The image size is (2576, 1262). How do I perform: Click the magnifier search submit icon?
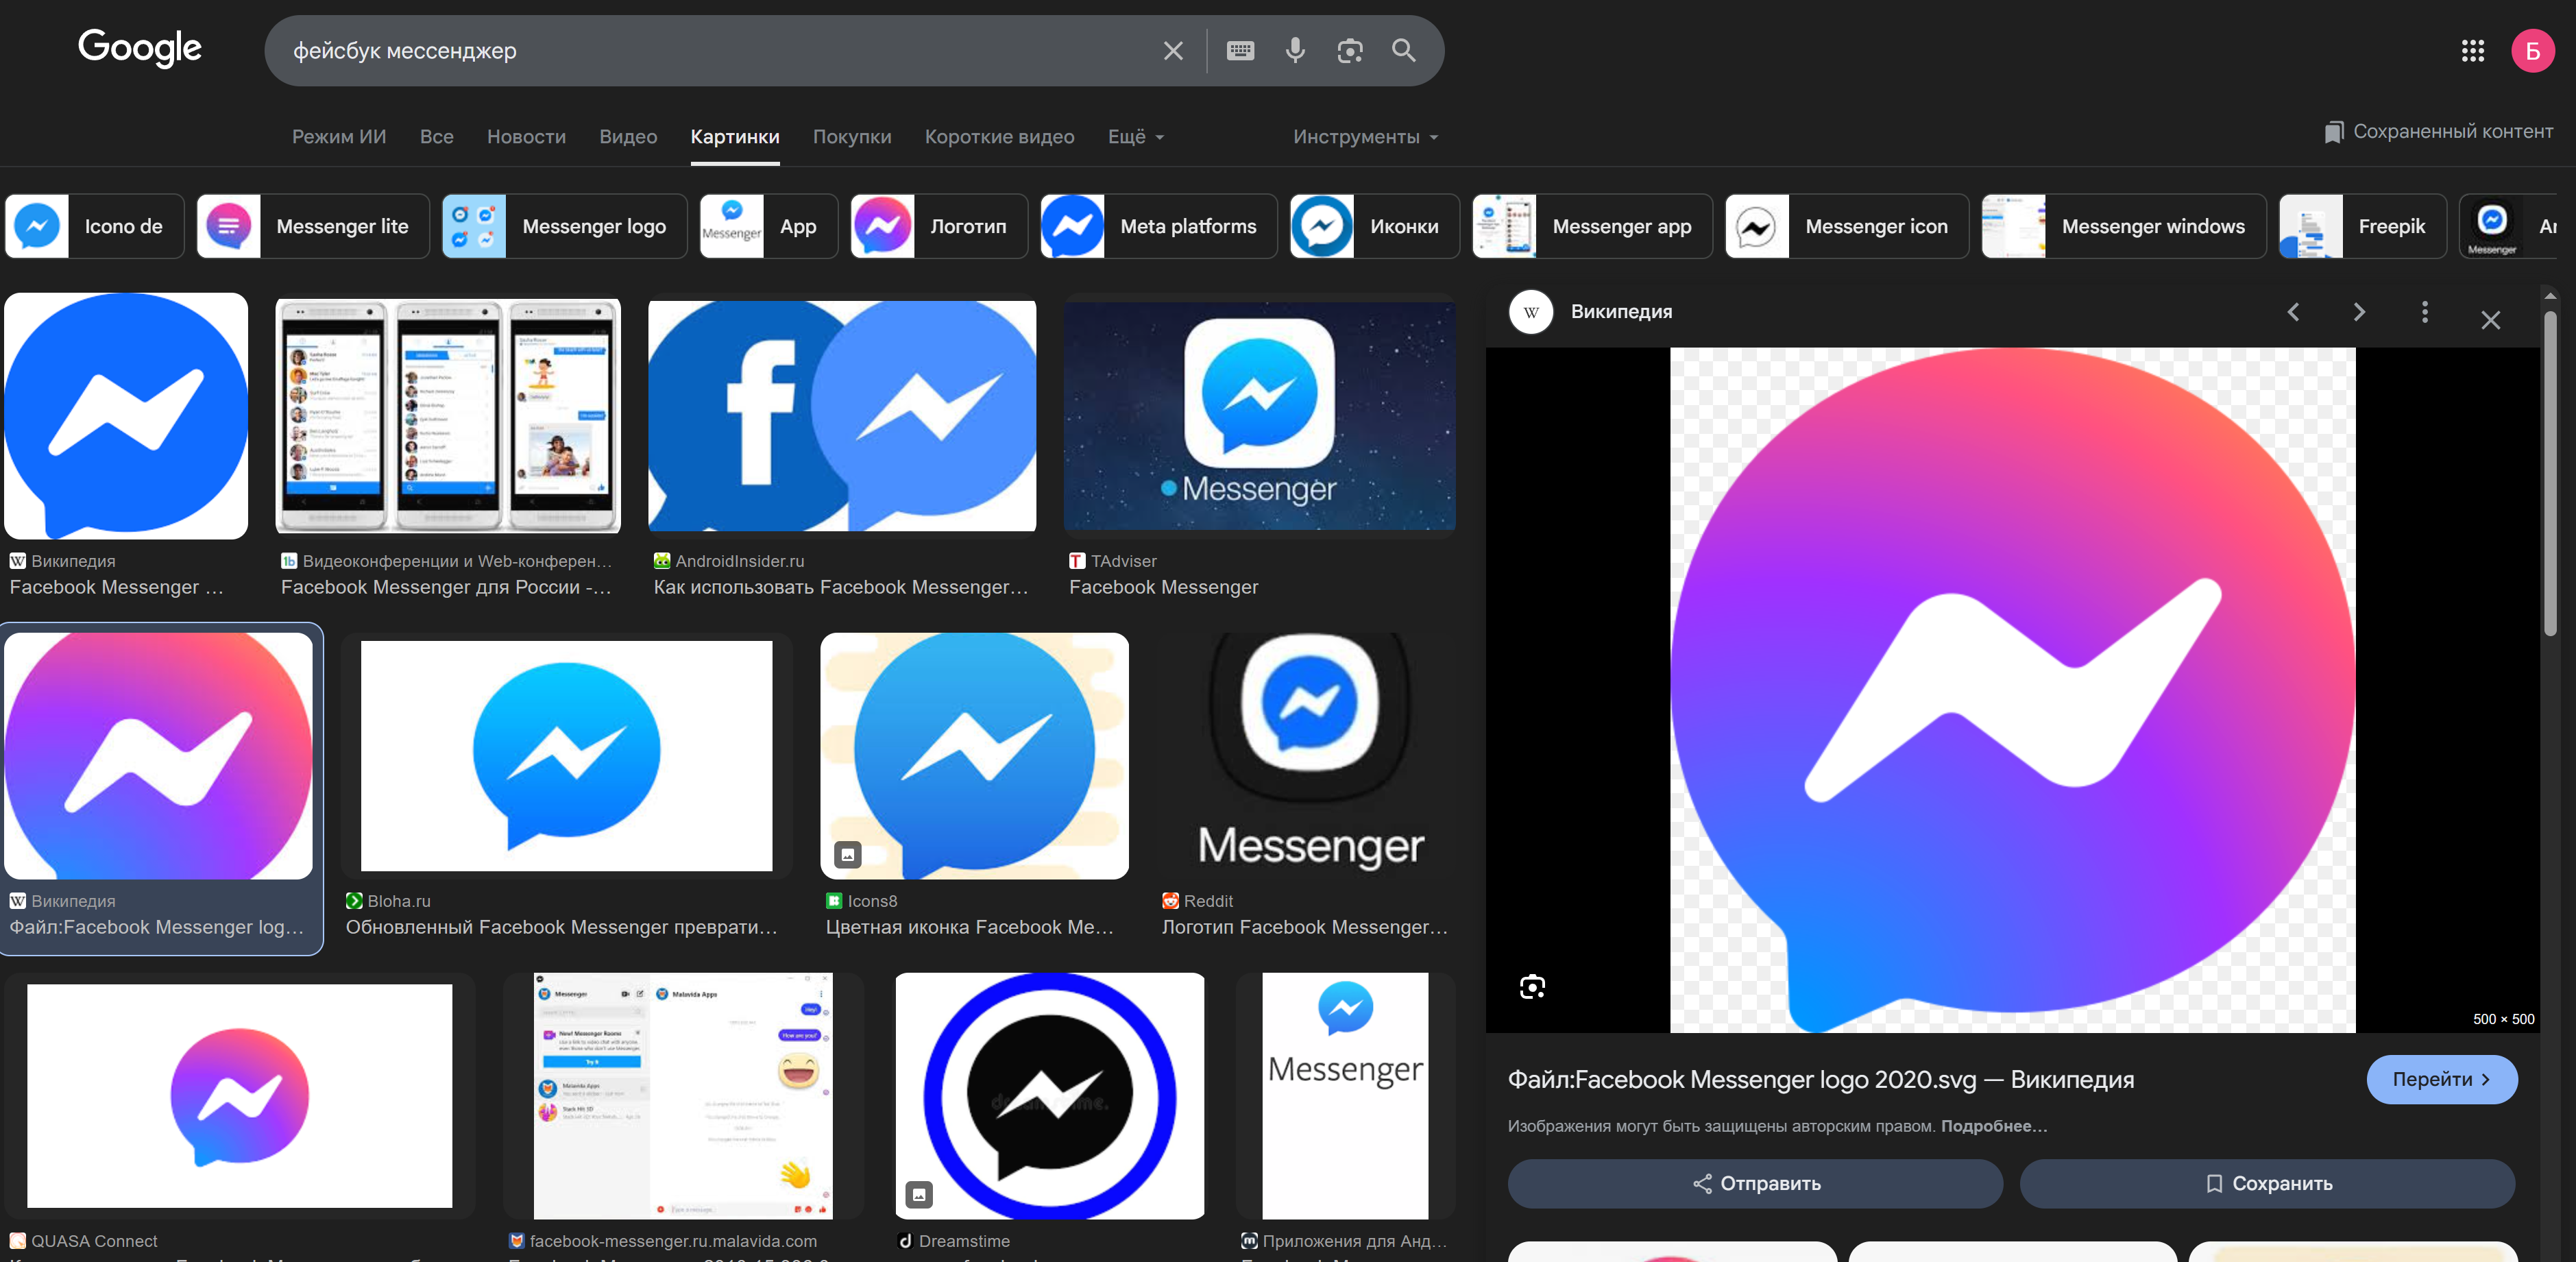pos(1404,50)
